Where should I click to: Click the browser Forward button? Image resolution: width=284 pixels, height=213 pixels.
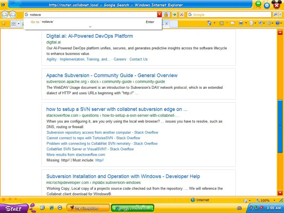tap(12, 14)
